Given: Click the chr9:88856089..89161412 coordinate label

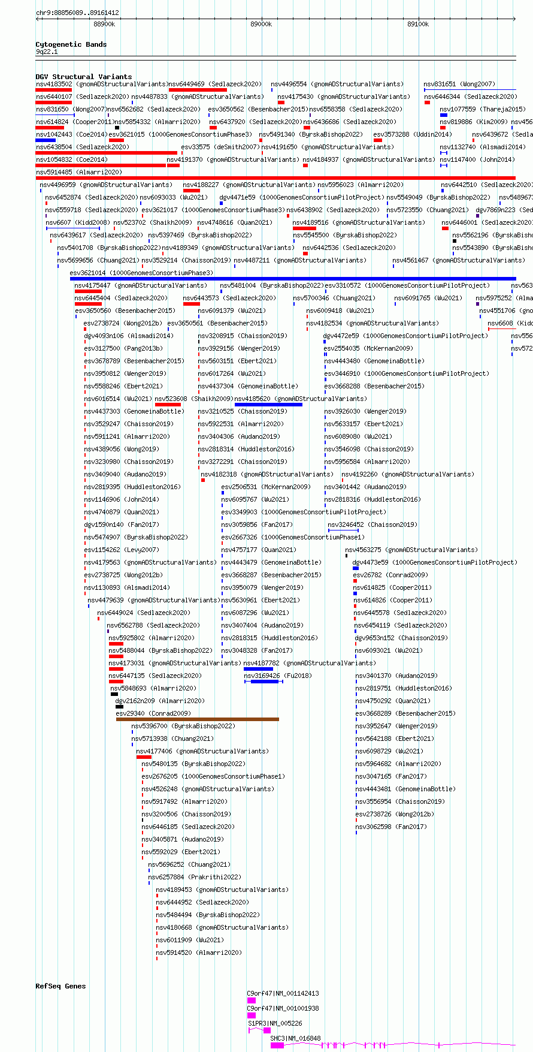Looking at the screenshot, I should point(77,13).
